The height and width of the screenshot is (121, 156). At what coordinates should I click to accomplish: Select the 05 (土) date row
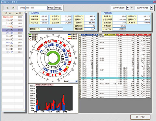pyautogui.click(x=13, y=43)
